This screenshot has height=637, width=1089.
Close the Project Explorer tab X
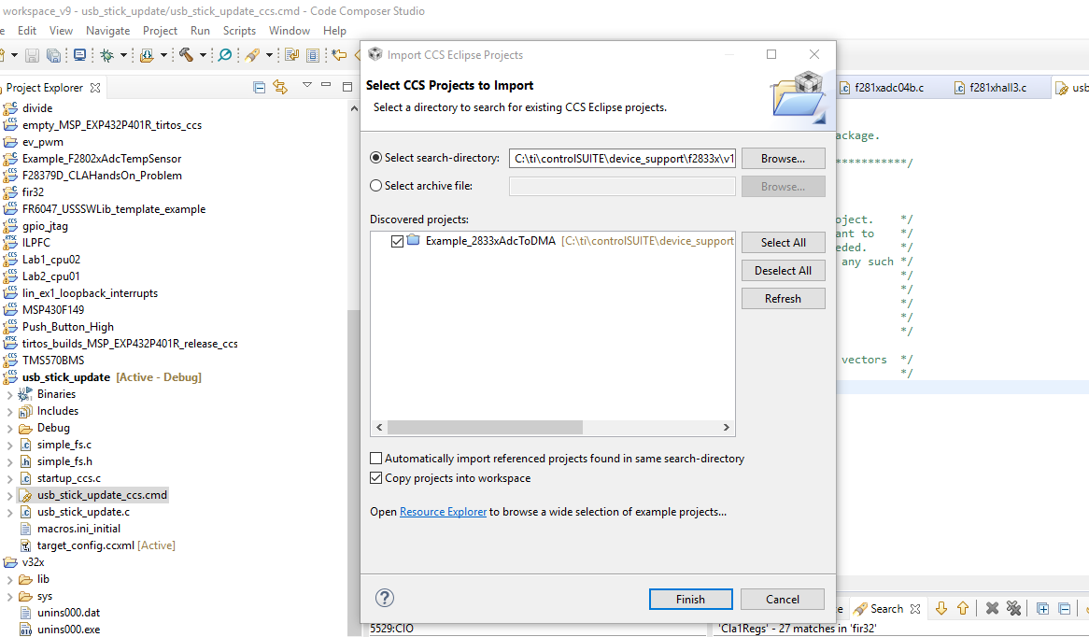[95, 88]
